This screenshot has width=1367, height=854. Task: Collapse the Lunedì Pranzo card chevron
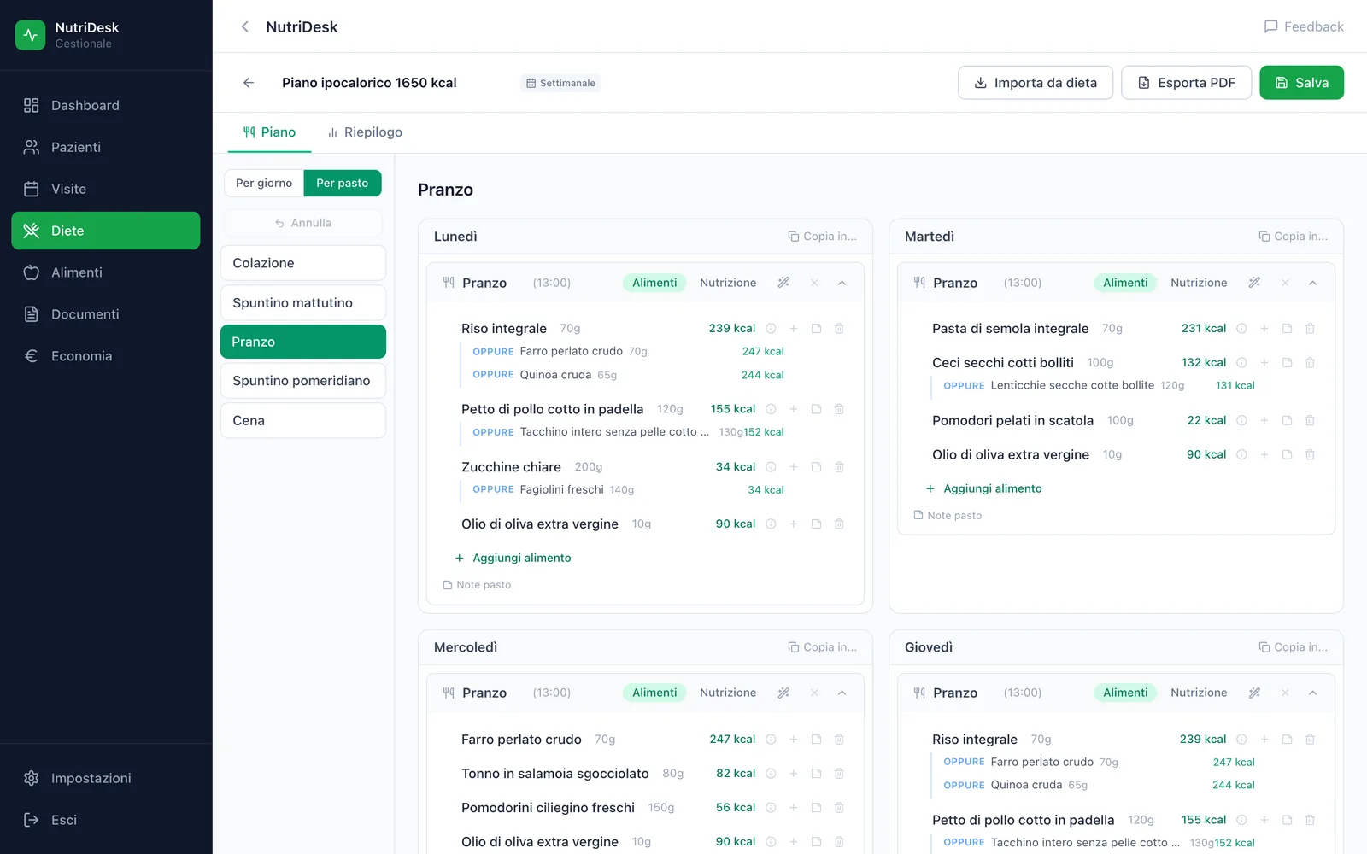point(842,283)
